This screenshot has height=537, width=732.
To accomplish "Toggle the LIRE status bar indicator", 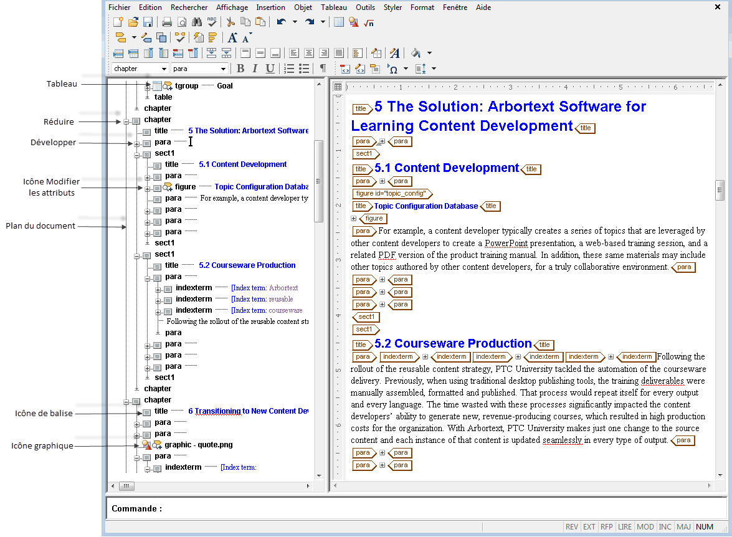I will 625,527.
